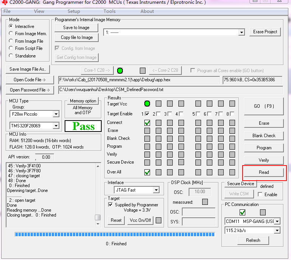
Task: Click Over All result checkmark for target 1
Action: [147, 172]
